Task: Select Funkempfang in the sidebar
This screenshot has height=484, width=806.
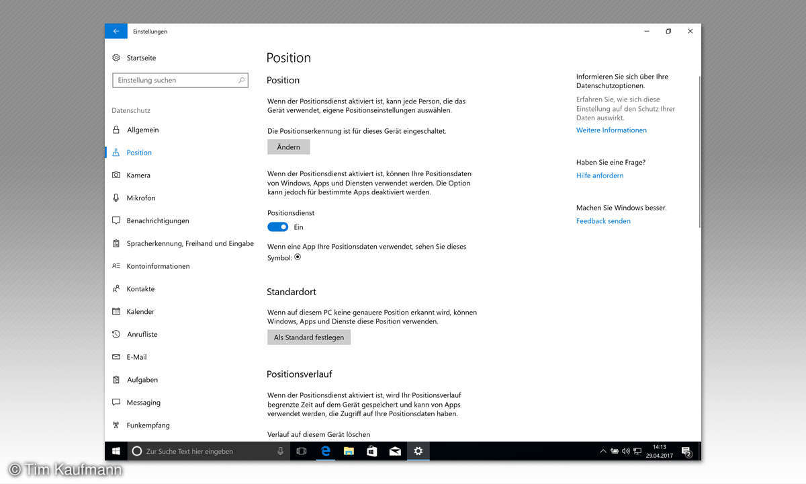Action: 148,425
